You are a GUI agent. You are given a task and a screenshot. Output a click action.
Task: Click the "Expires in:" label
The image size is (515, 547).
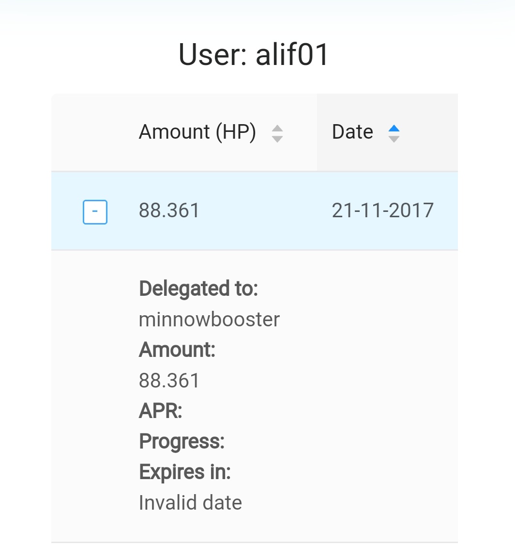(184, 472)
